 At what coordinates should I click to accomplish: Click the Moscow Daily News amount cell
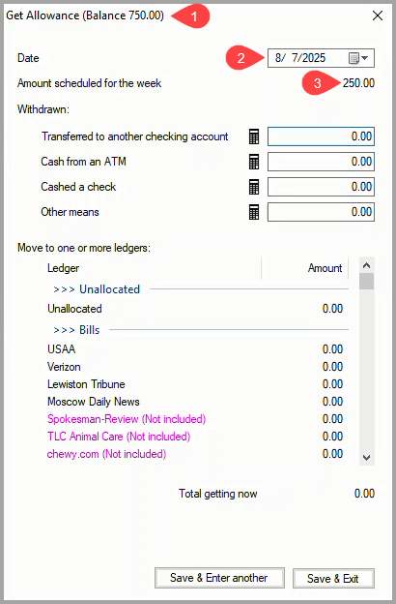tap(332, 402)
